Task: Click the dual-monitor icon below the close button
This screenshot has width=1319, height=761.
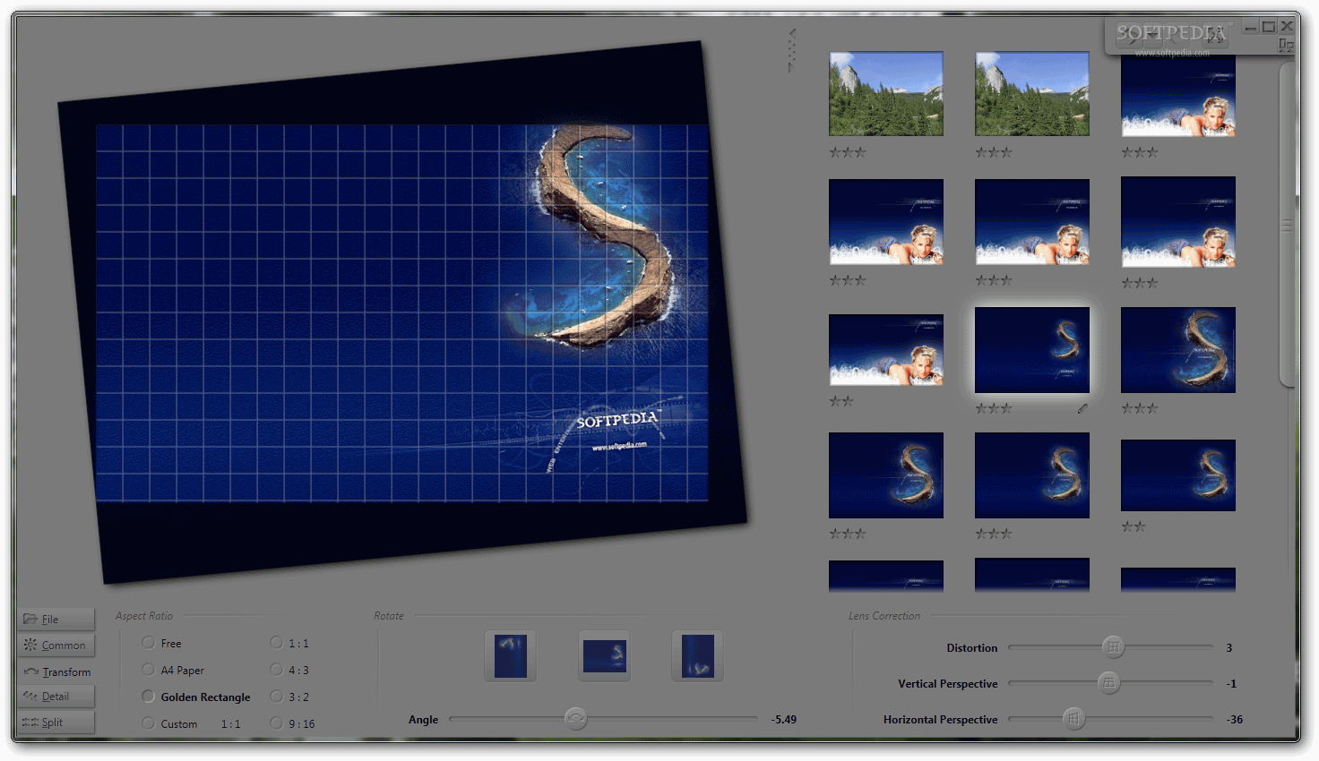Action: coord(1286,45)
